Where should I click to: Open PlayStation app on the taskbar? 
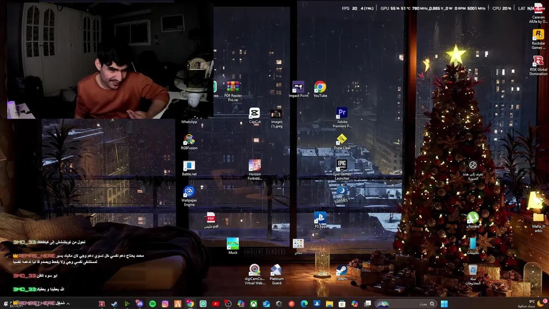(x=317, y=304)
